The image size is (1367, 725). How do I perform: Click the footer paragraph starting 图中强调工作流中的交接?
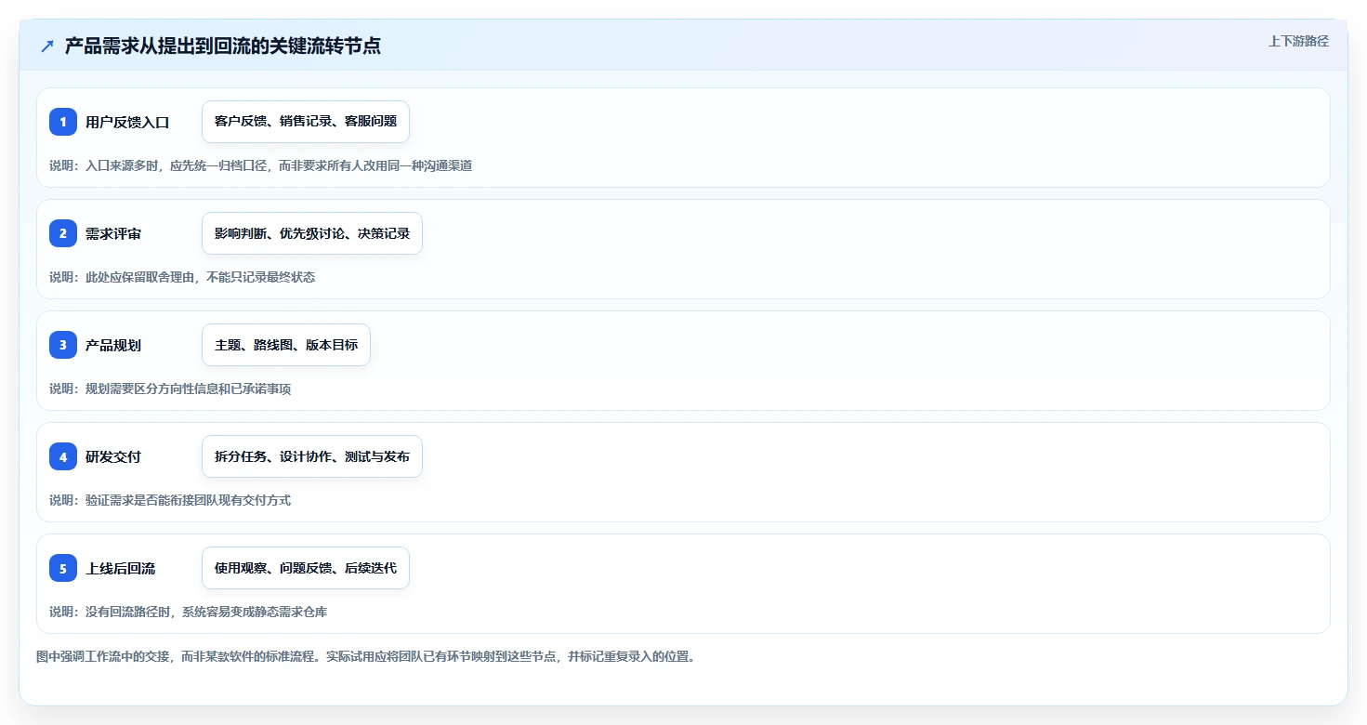tap(366, 656)
